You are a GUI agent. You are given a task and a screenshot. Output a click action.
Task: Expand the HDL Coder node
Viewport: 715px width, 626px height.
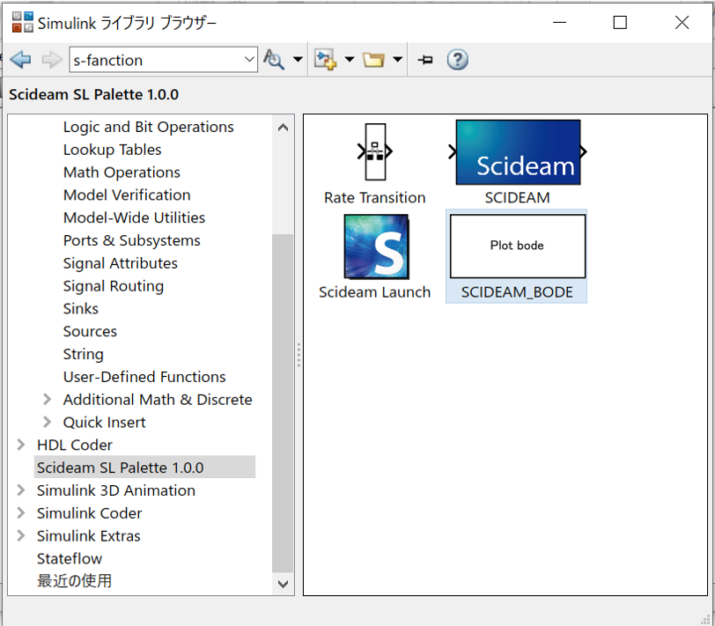20,445
